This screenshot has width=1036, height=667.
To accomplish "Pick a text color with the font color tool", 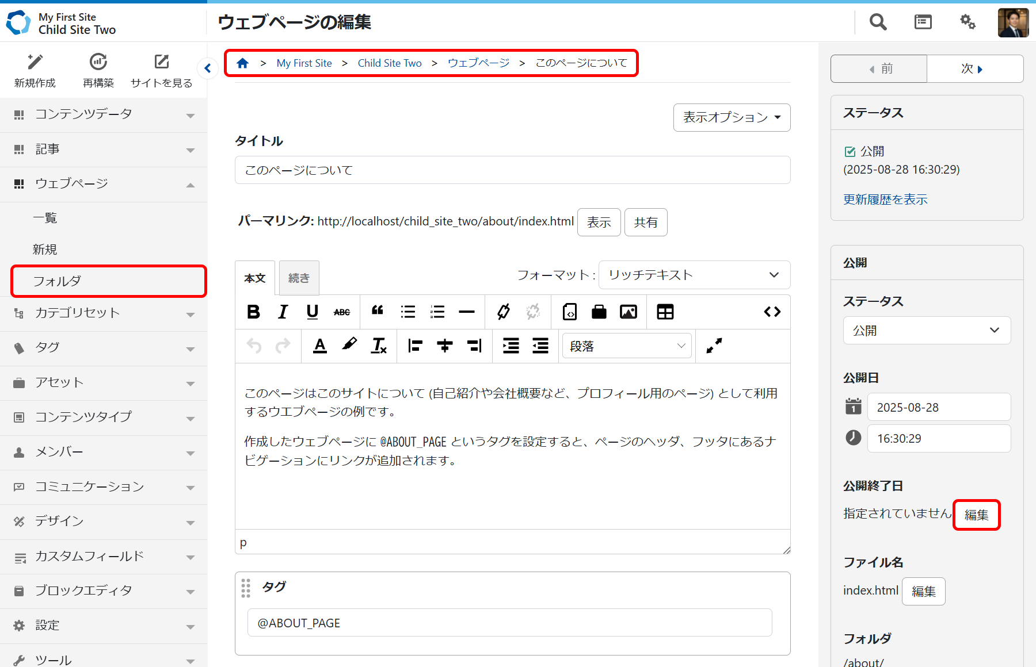I will (x=320, y=346).
